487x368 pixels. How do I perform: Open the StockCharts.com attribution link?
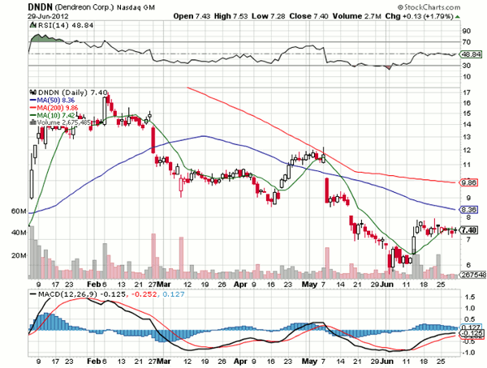pyautogui.click(x=429, y=7)
